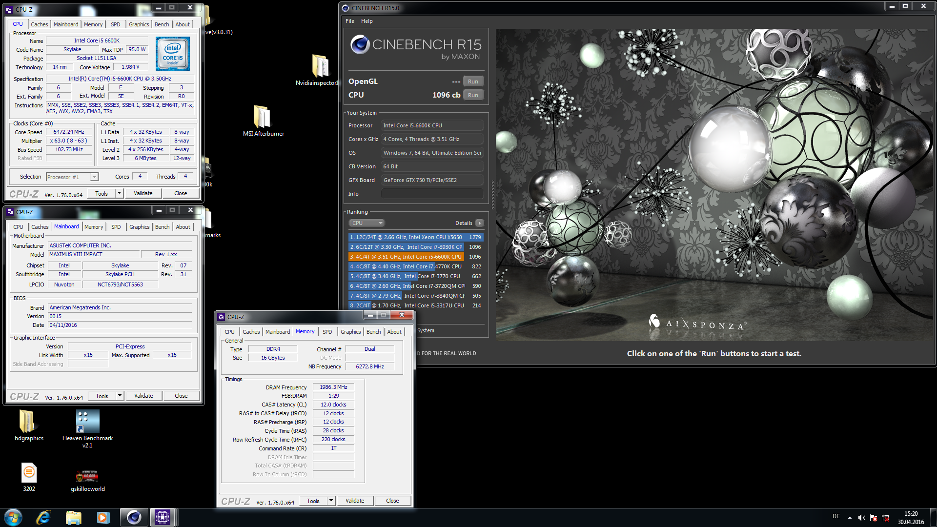Switch to Cinebench taskbar icon
This screenshot has height=527, width=937.
[134, 517]
